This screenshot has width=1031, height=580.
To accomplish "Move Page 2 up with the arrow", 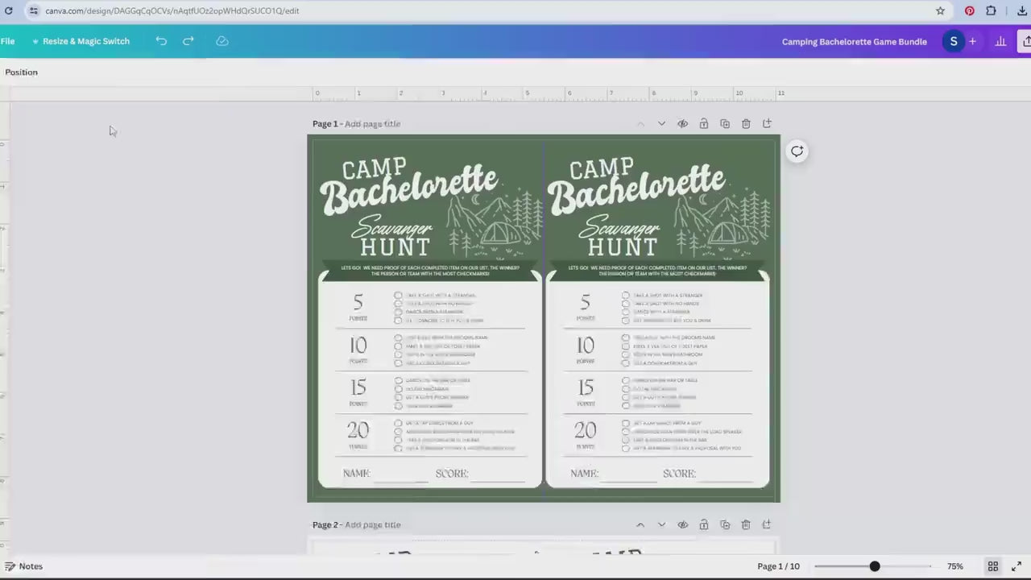I will (x=640, y=524).
